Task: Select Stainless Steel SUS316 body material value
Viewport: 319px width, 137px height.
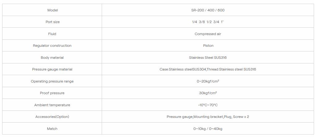Action: click(208, 58)
